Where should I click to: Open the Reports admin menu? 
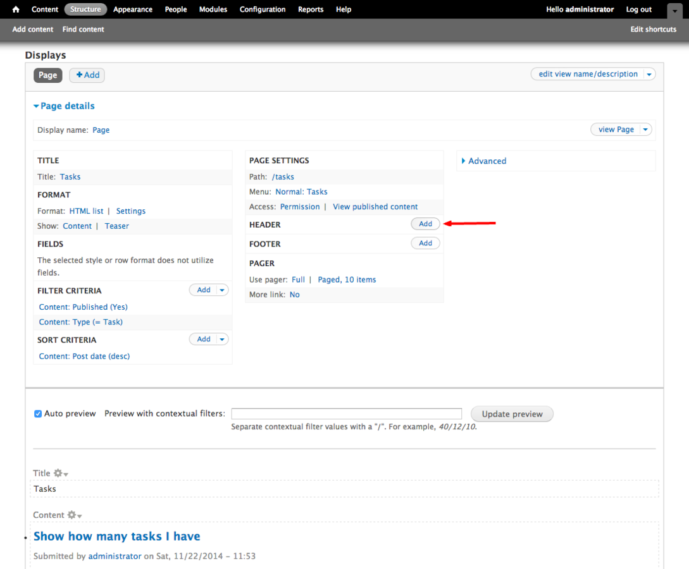(x=311, y=9)
